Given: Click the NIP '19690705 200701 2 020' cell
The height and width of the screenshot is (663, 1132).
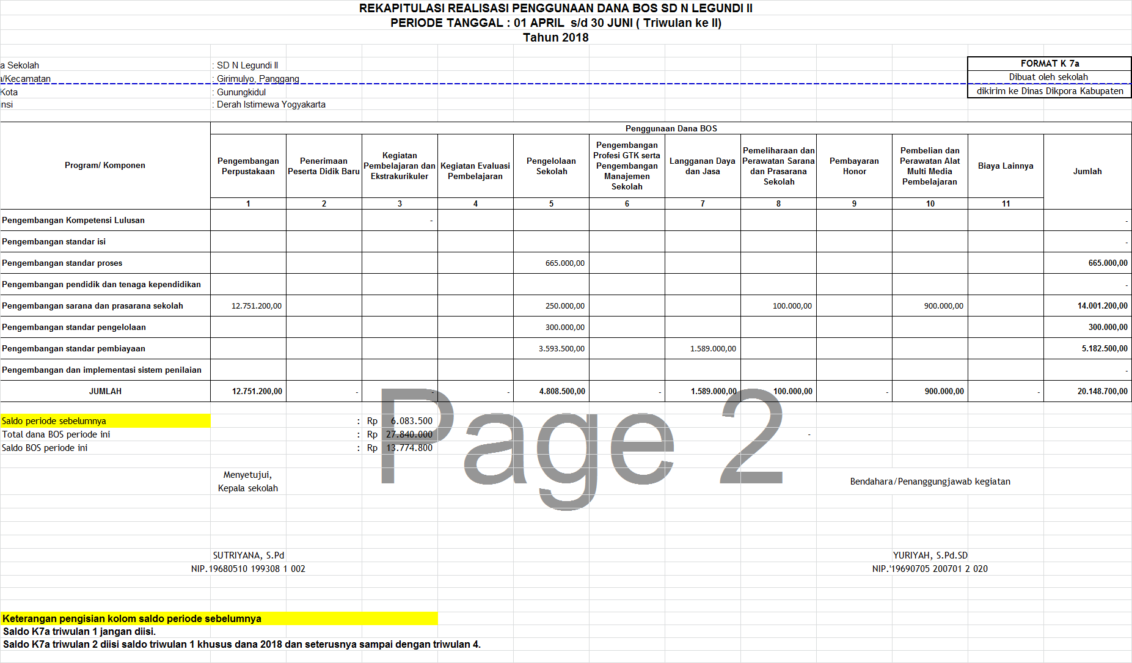Looking at the screenshot, I should point(930,569).
